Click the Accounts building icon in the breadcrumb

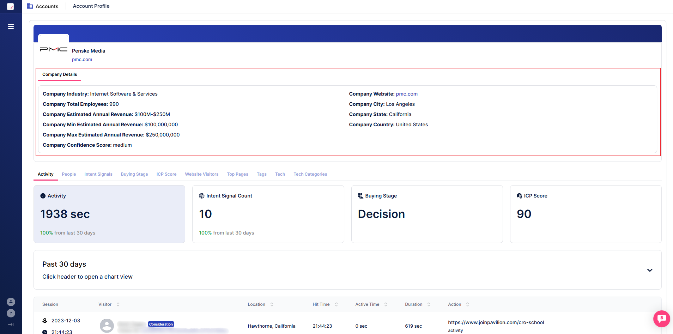(30, 6)
